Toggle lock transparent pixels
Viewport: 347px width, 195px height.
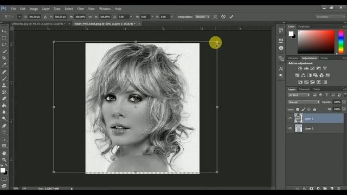298,109
